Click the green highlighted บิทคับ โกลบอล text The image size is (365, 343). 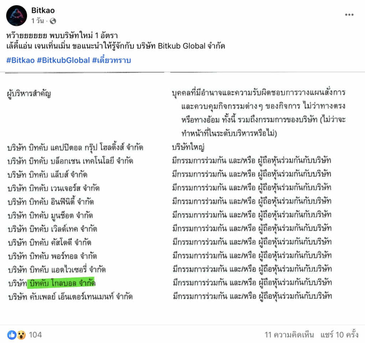click(x=62, y=283)
